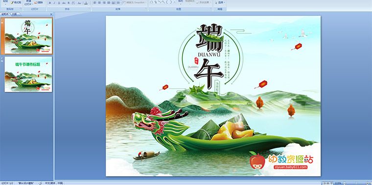Switch to Normal view in status bar

pyautogui.click(x=324, y=183)
